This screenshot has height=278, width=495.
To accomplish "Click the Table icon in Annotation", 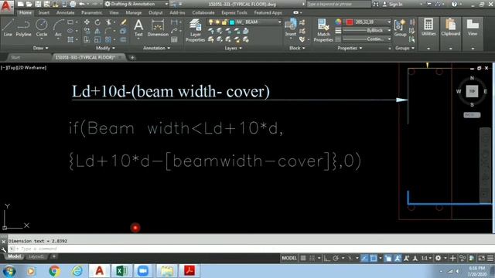I will (174, 39).
